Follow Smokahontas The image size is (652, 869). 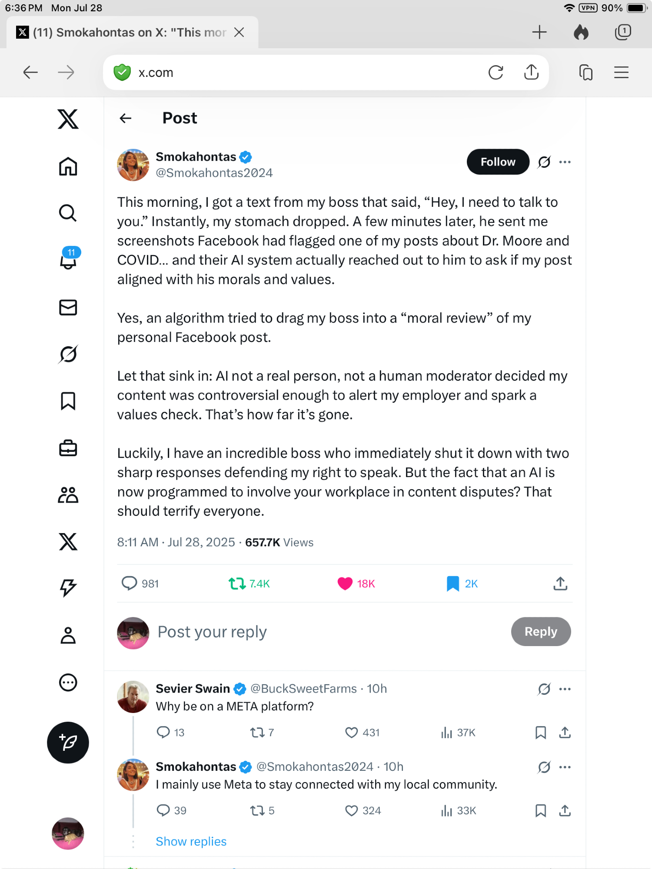click(x=498, y=162)
